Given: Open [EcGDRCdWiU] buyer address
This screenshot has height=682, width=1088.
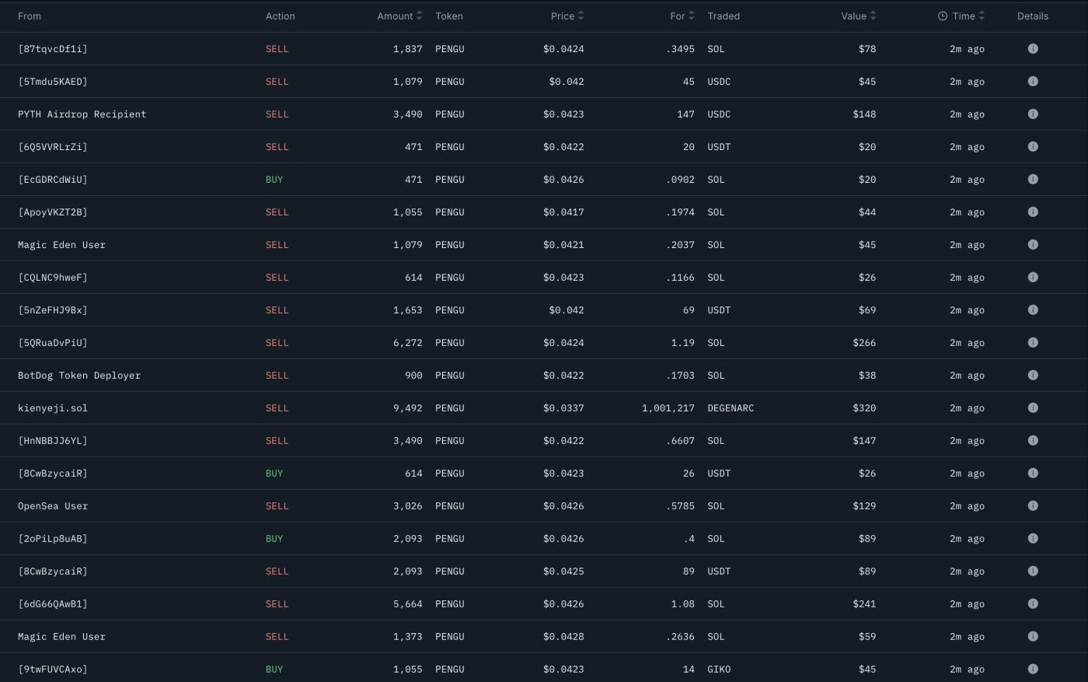Looking at the screenshot, I should (x=53, y=179).
